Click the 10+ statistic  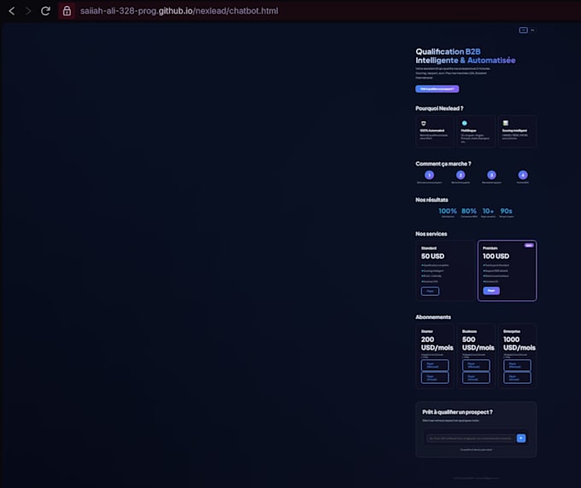pos(488,211)
